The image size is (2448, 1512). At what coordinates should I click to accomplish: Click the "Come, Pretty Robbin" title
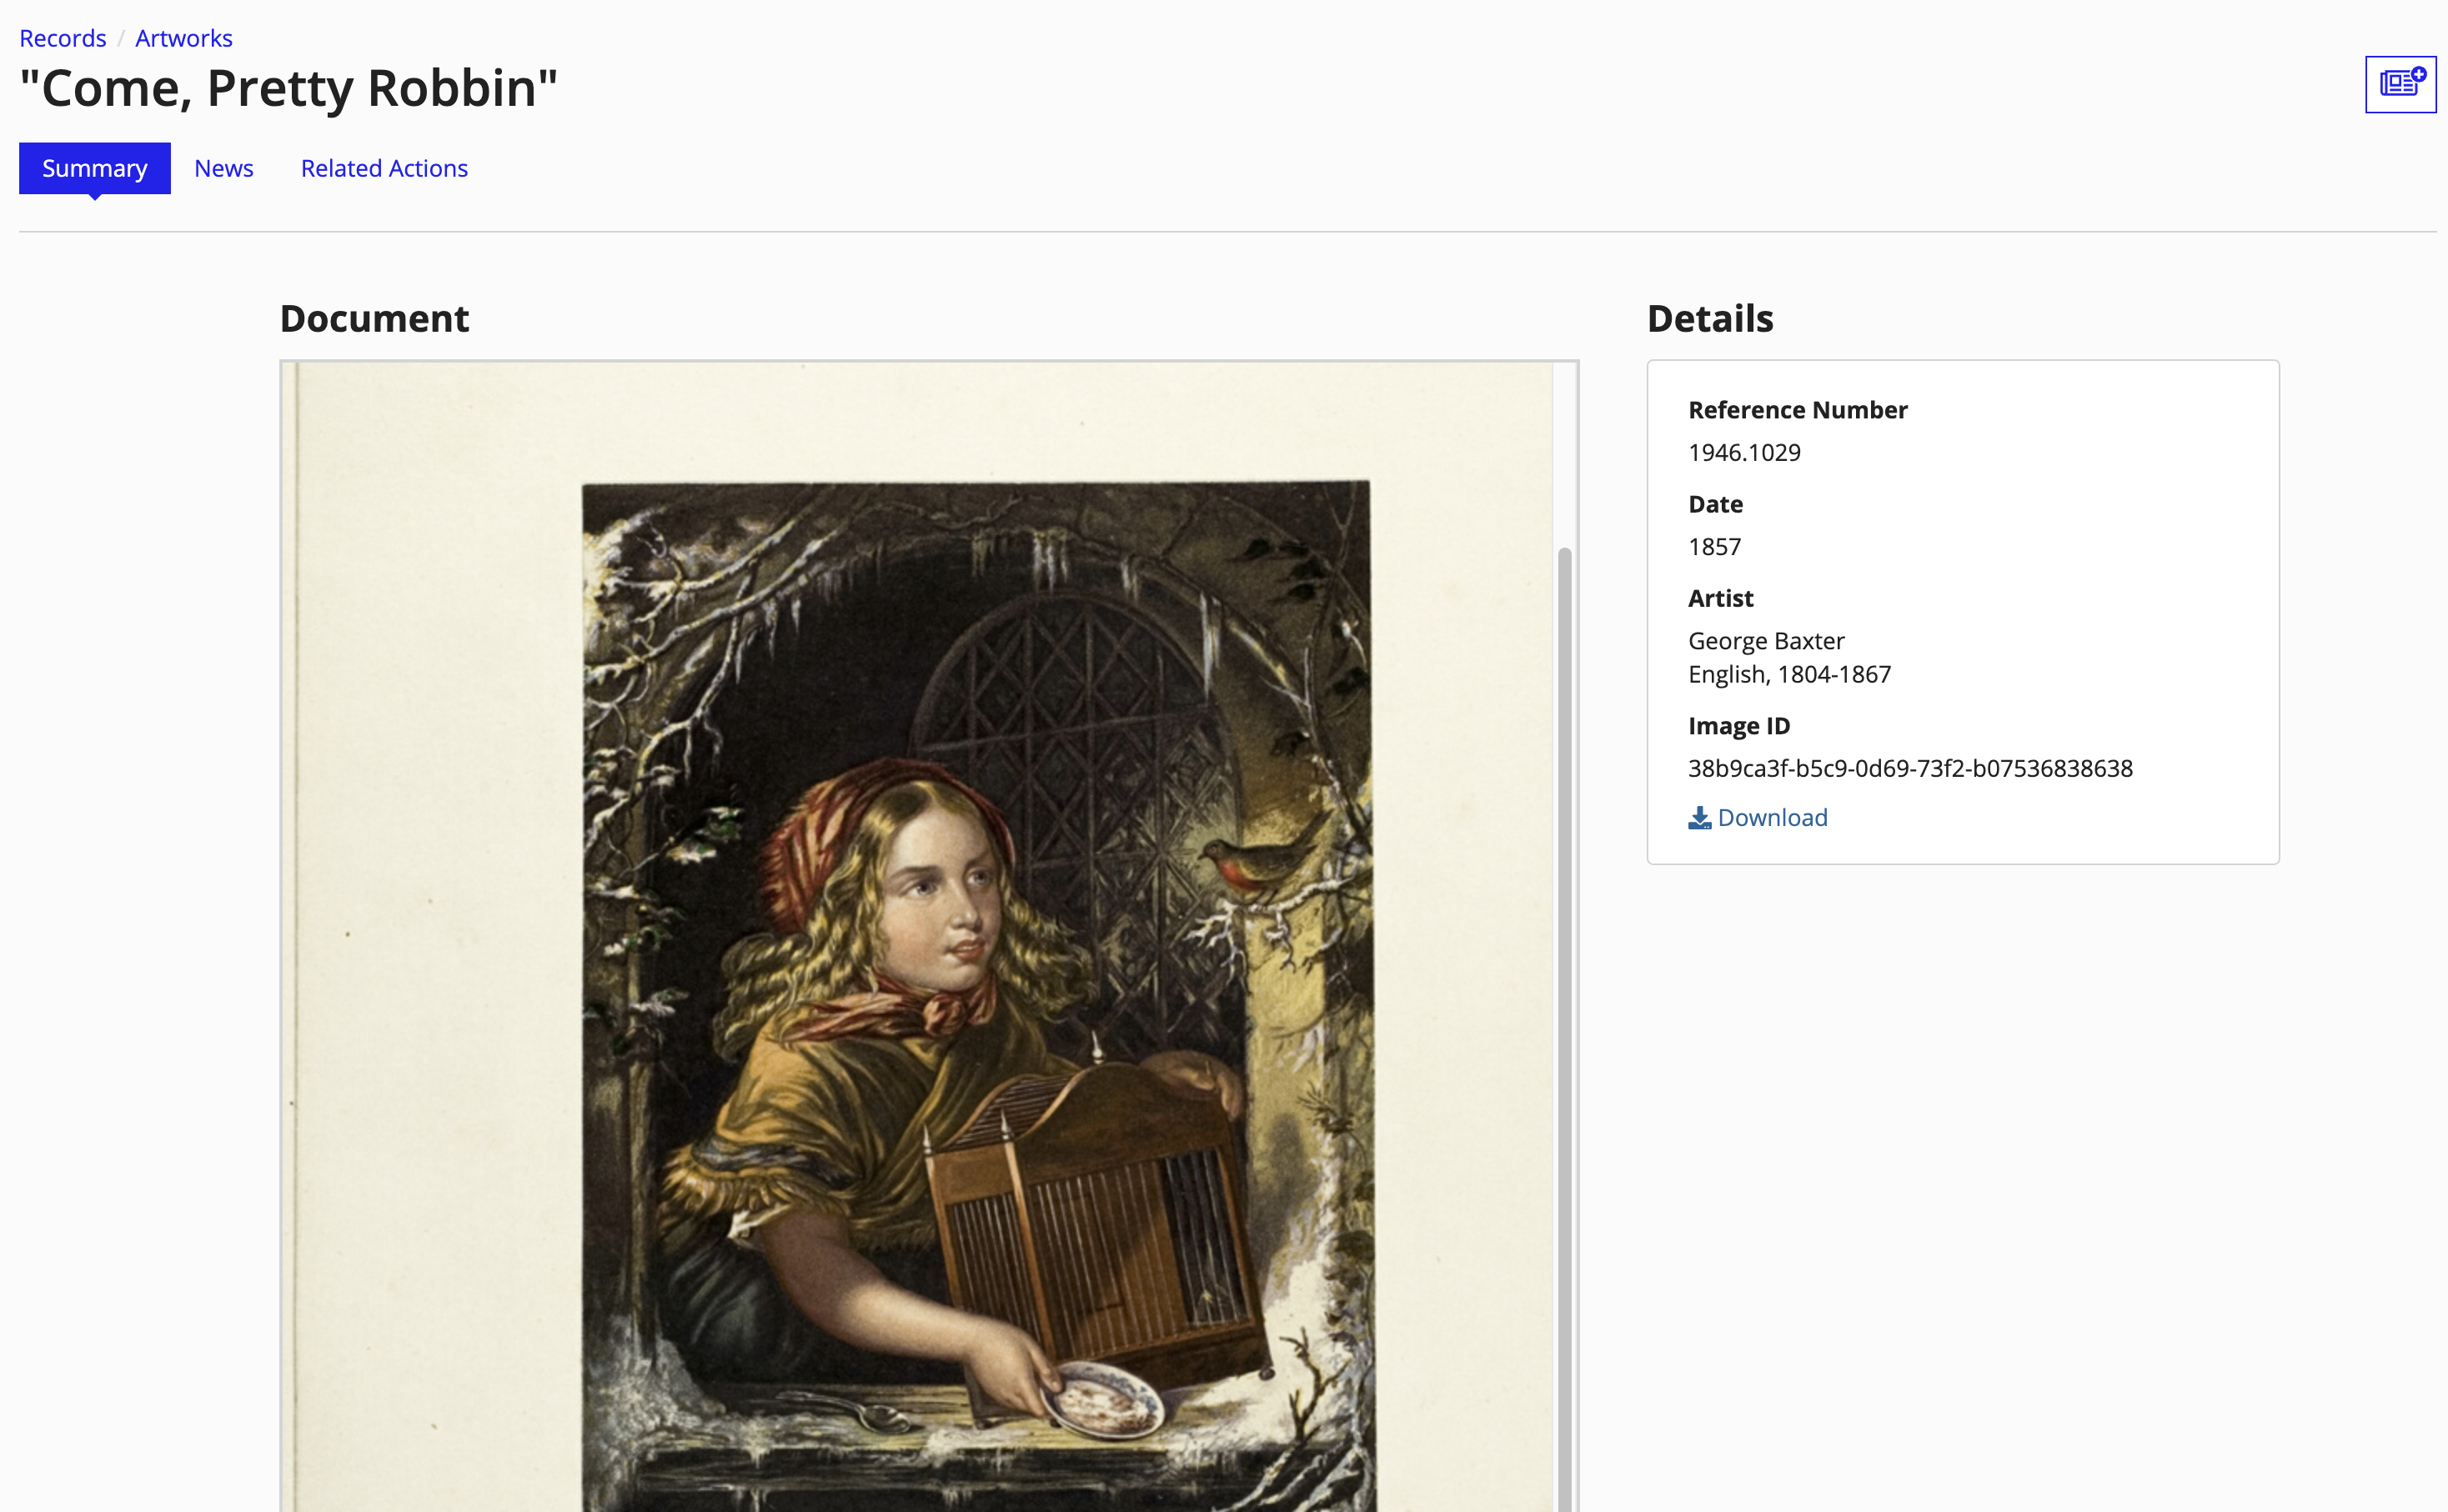pos(289,88)
